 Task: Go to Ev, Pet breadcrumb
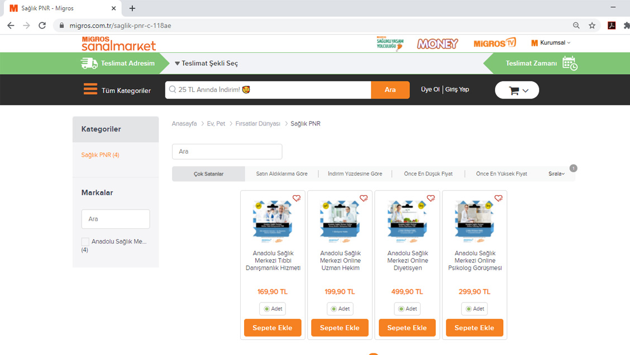(x=216, y=124)
